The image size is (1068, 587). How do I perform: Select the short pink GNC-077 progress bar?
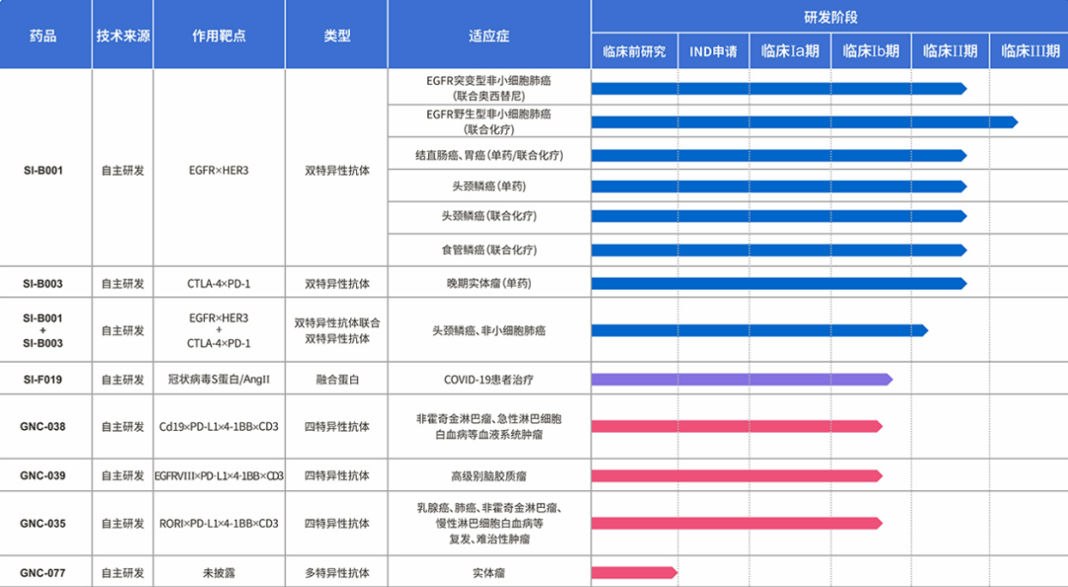634,573
